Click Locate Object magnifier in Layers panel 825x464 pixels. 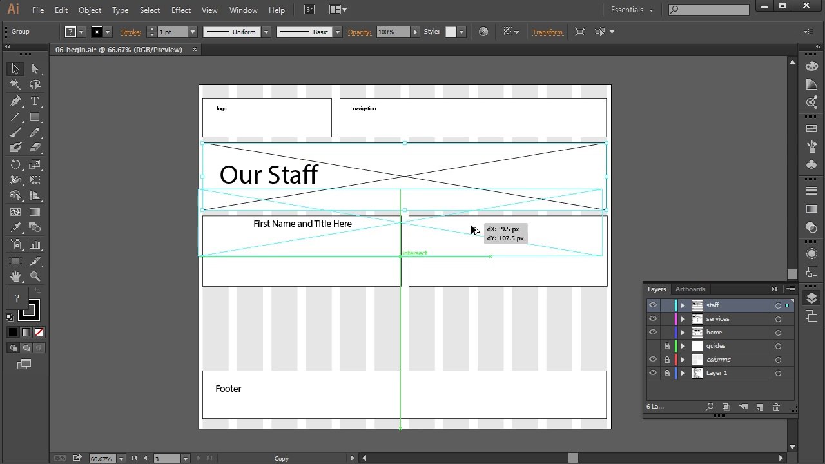pos(710,407)
